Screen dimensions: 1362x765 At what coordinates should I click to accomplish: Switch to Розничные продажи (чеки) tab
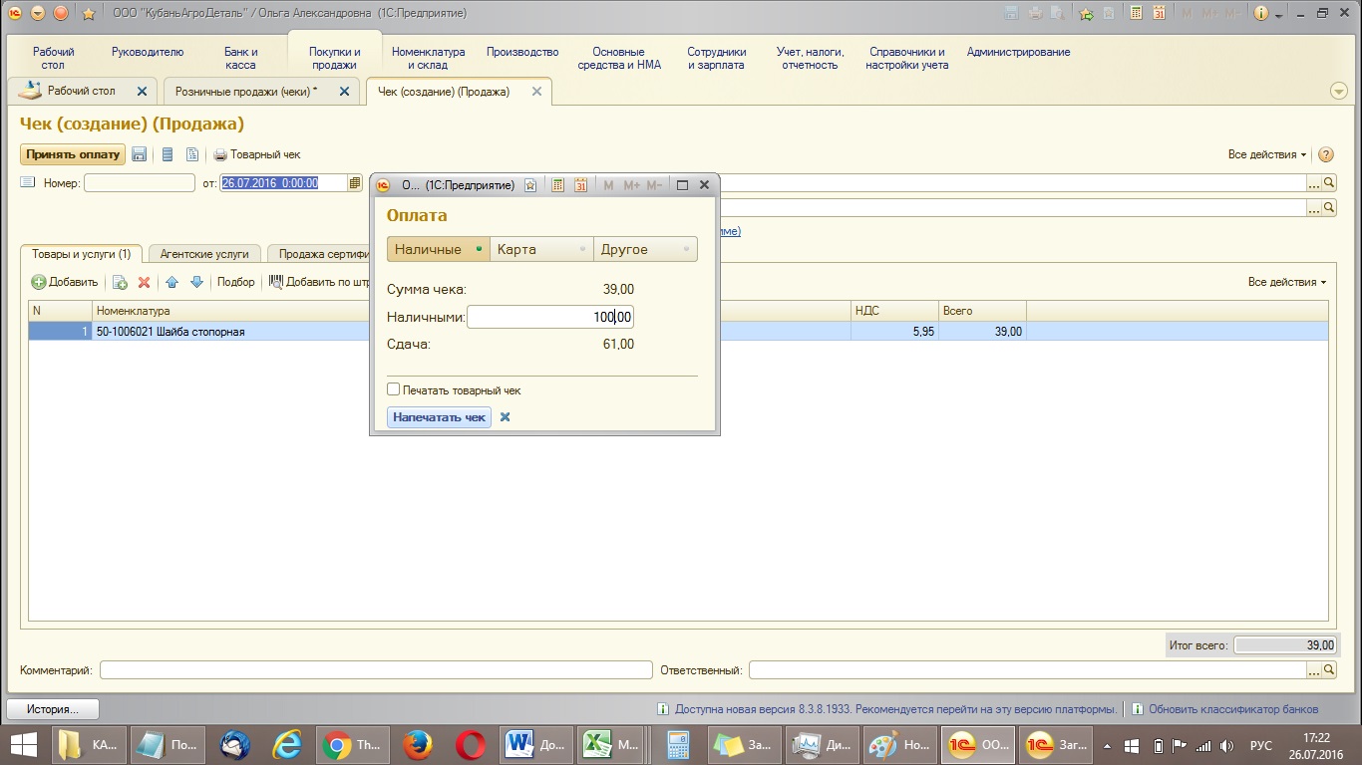[x=246, y=91]
